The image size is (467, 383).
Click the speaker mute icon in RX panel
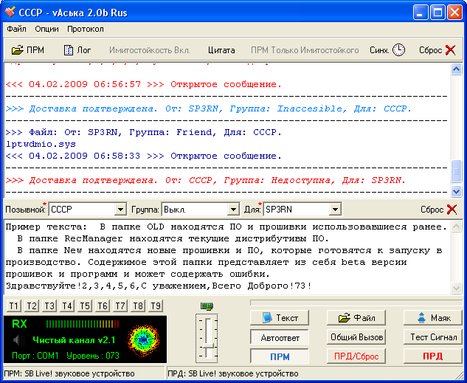point(17,340)
